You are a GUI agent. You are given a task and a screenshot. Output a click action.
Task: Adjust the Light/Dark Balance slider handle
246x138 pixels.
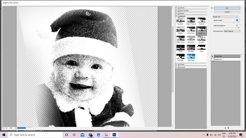238,28
